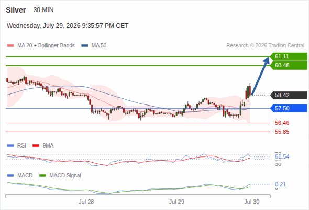This screenshot has width=309, height=210.
Task: Click the 58.42 current price label
Action: pyautogui.click(x=289, y=95)
